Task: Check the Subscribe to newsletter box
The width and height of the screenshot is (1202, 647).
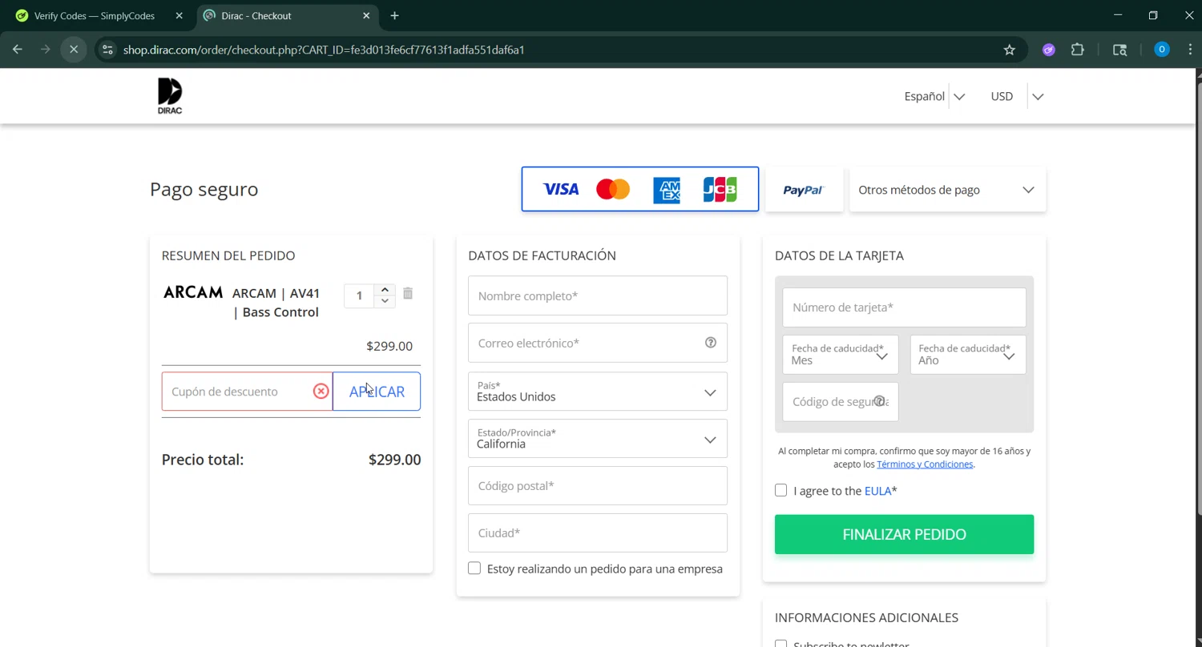Action: [x=780, y=643]
